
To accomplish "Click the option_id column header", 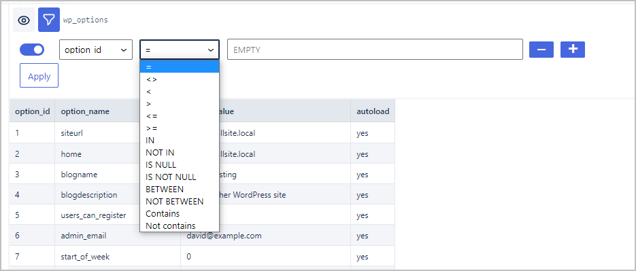I will 32,111.
